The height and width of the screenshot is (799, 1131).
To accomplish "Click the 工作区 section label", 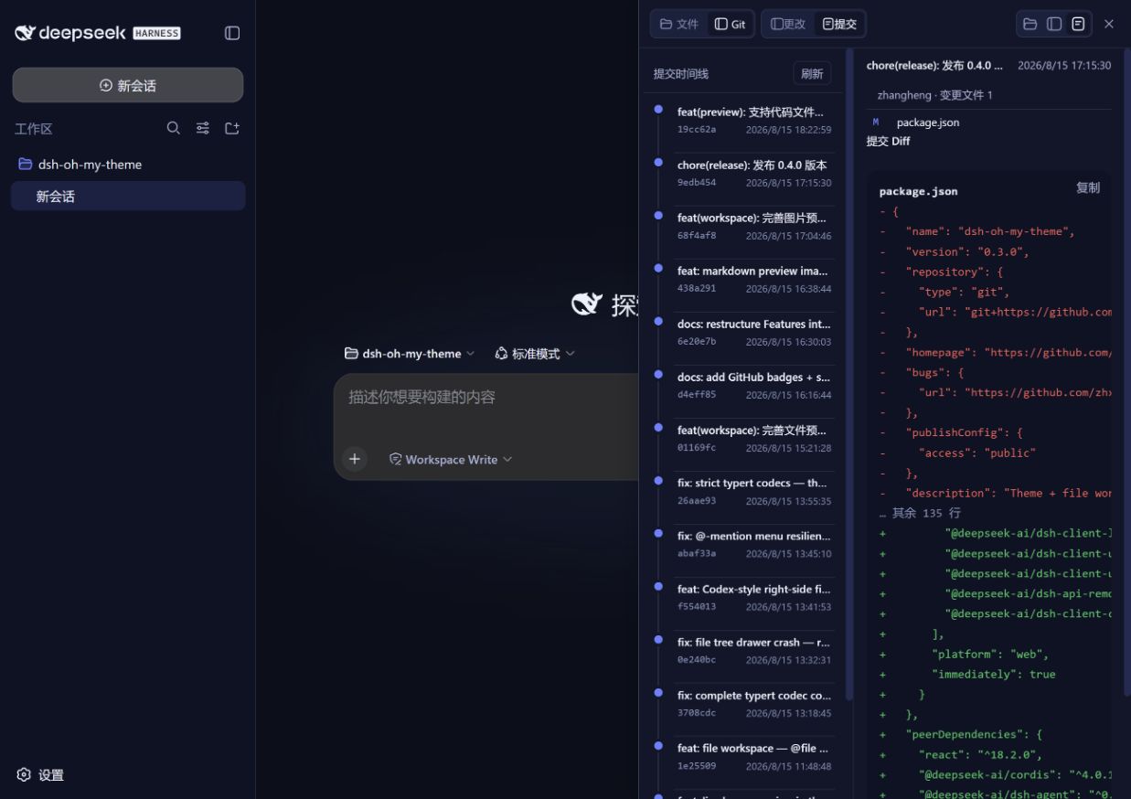I will [33, 129].
